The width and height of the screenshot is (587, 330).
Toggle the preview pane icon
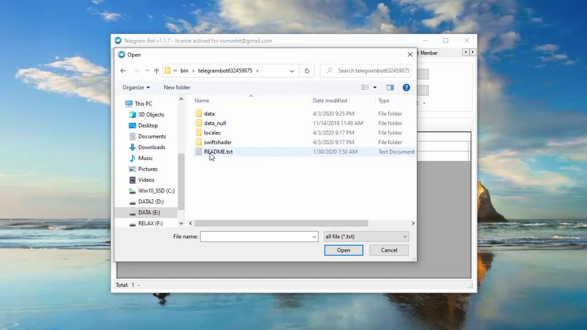[390, 88]
